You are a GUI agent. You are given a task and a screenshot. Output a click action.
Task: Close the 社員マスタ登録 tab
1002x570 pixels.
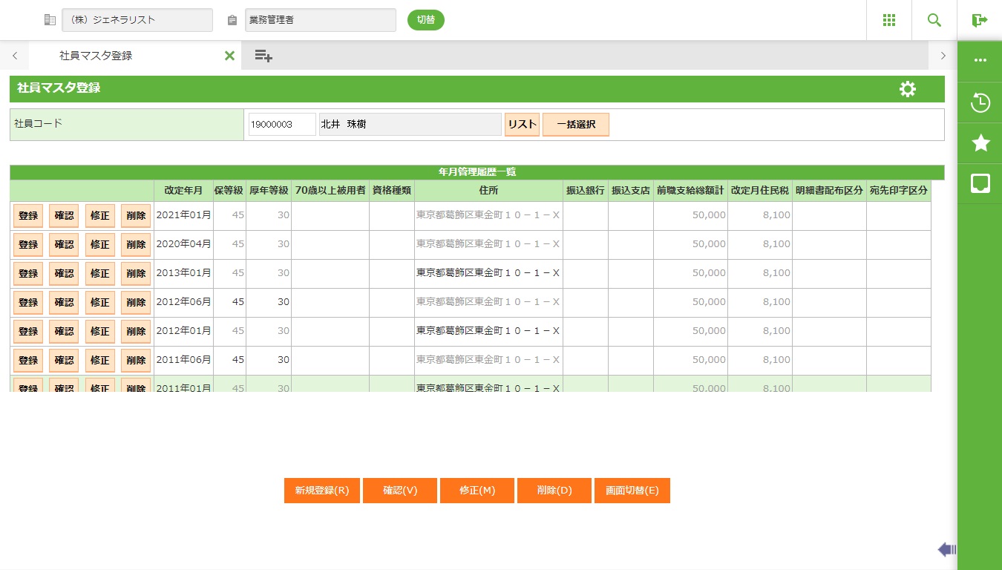point(229,56)
